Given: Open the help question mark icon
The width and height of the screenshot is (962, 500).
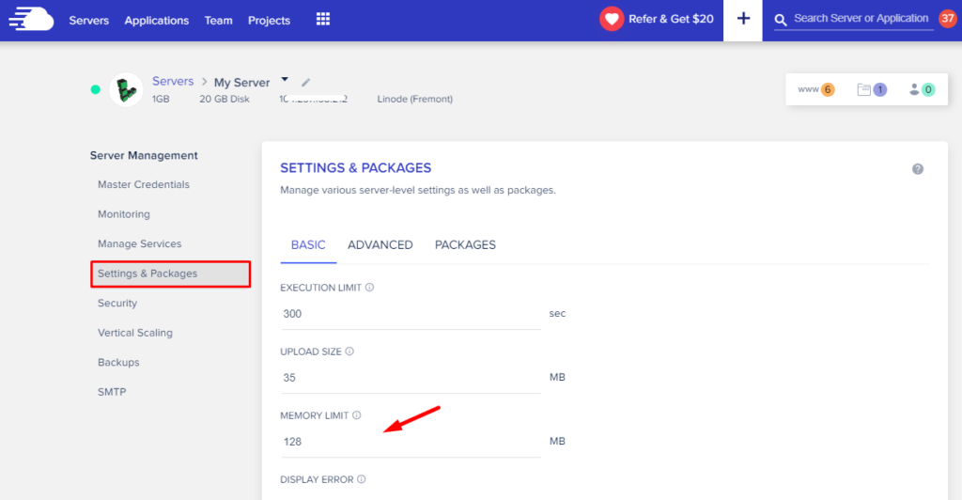Looking at the screenshot, I should (x=918, y=169).
